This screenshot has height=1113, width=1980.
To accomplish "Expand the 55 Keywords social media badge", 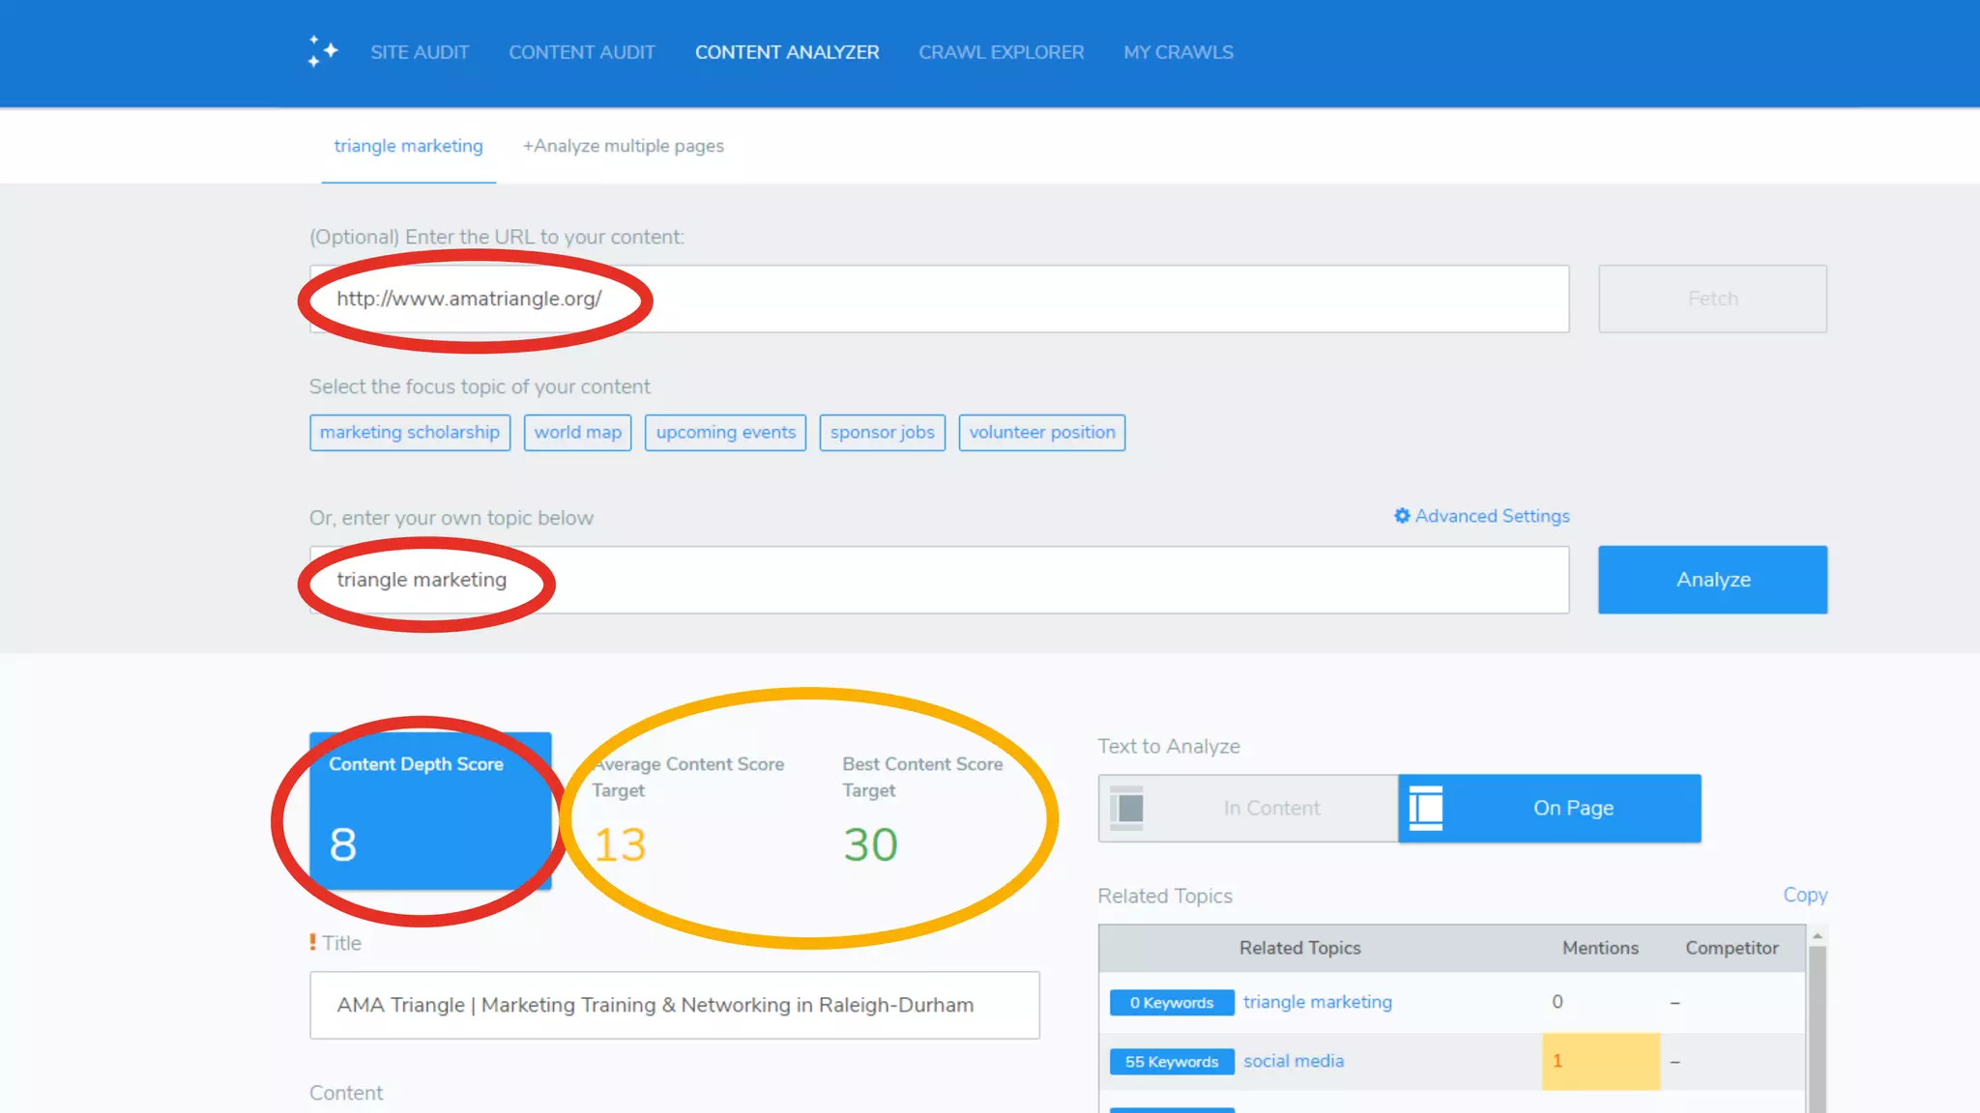I will click(x=1171, y=1061).
